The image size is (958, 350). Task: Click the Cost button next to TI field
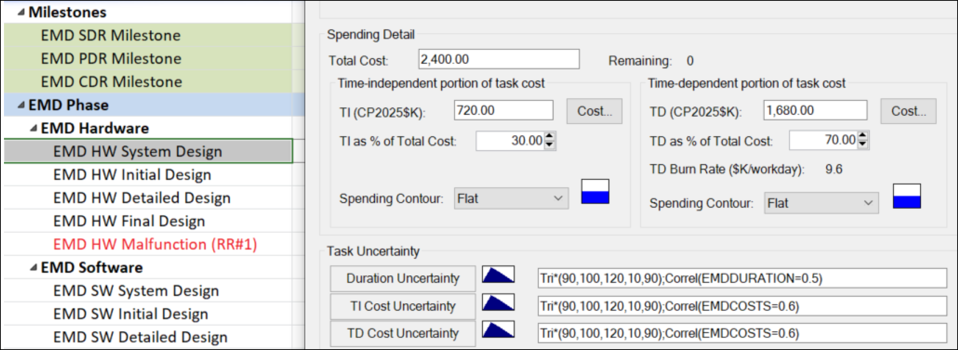tap(594, 111)
